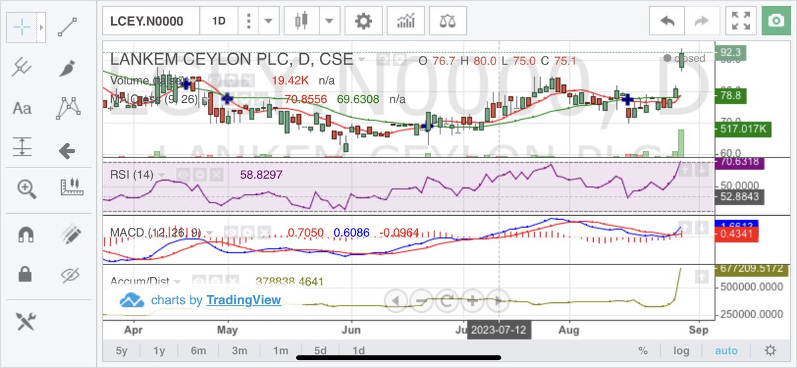Open scale settings gear at bottom right

pos(770,351)
